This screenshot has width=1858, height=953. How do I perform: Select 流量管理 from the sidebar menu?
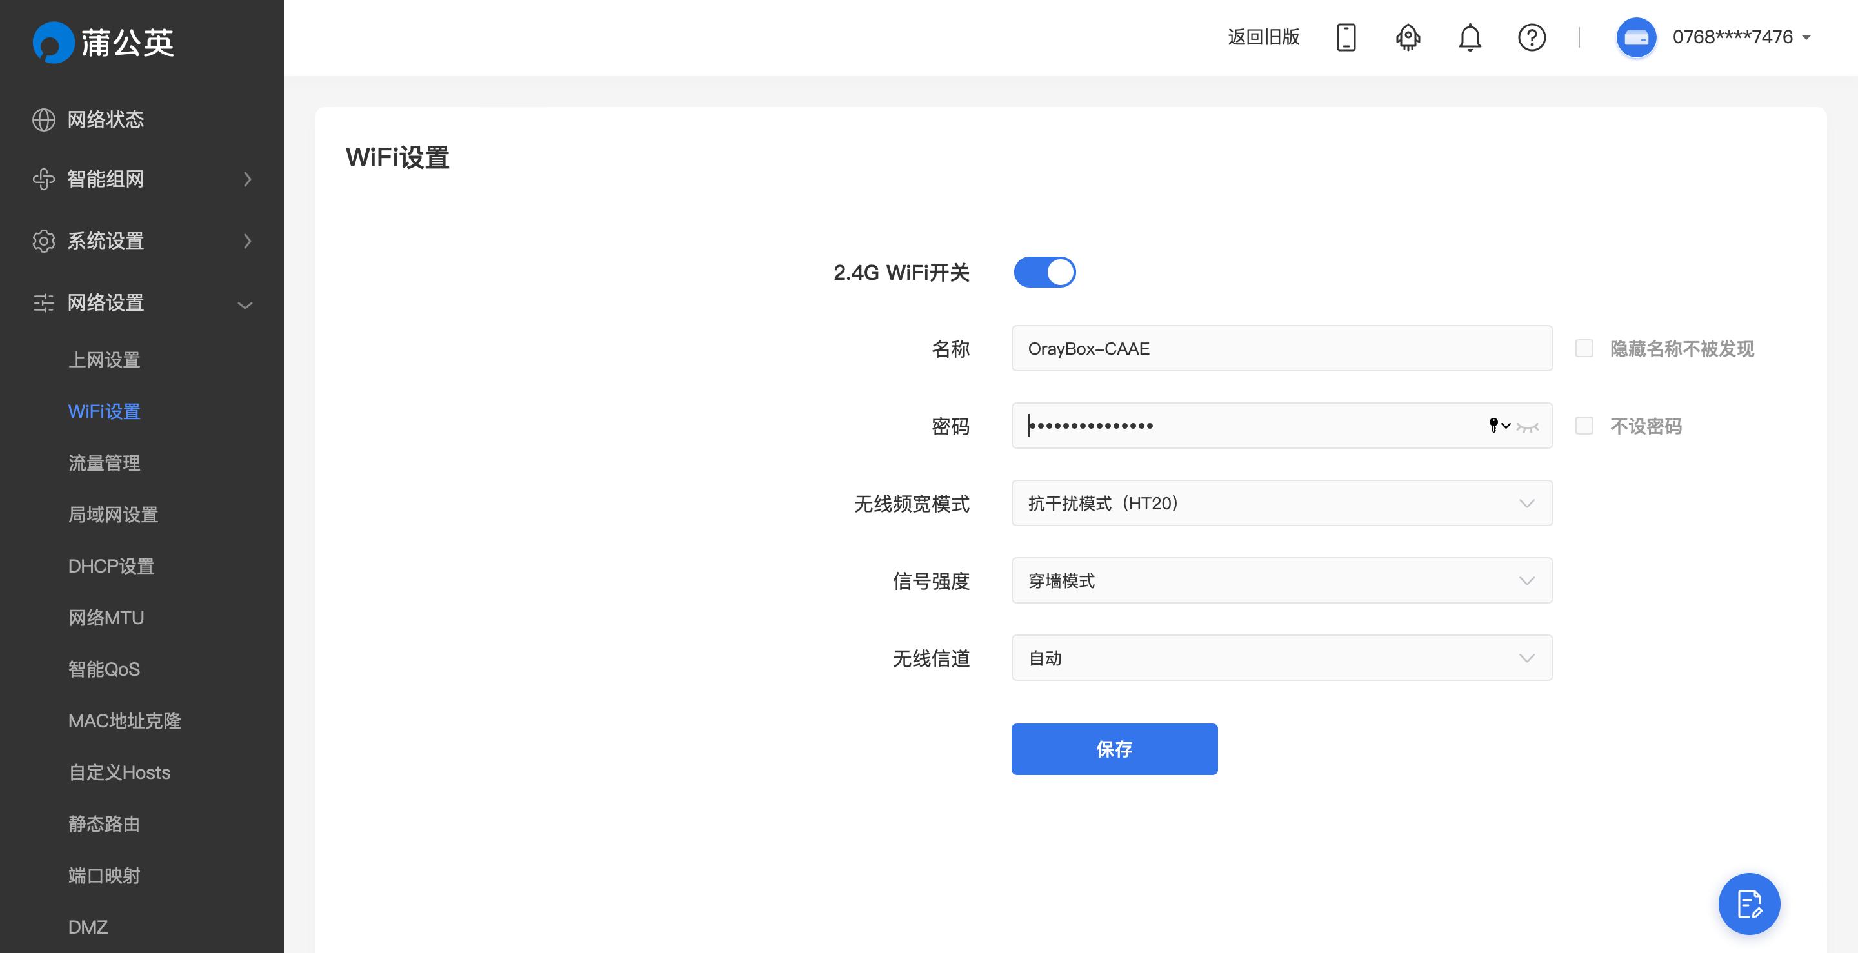(x=104, y=463)
